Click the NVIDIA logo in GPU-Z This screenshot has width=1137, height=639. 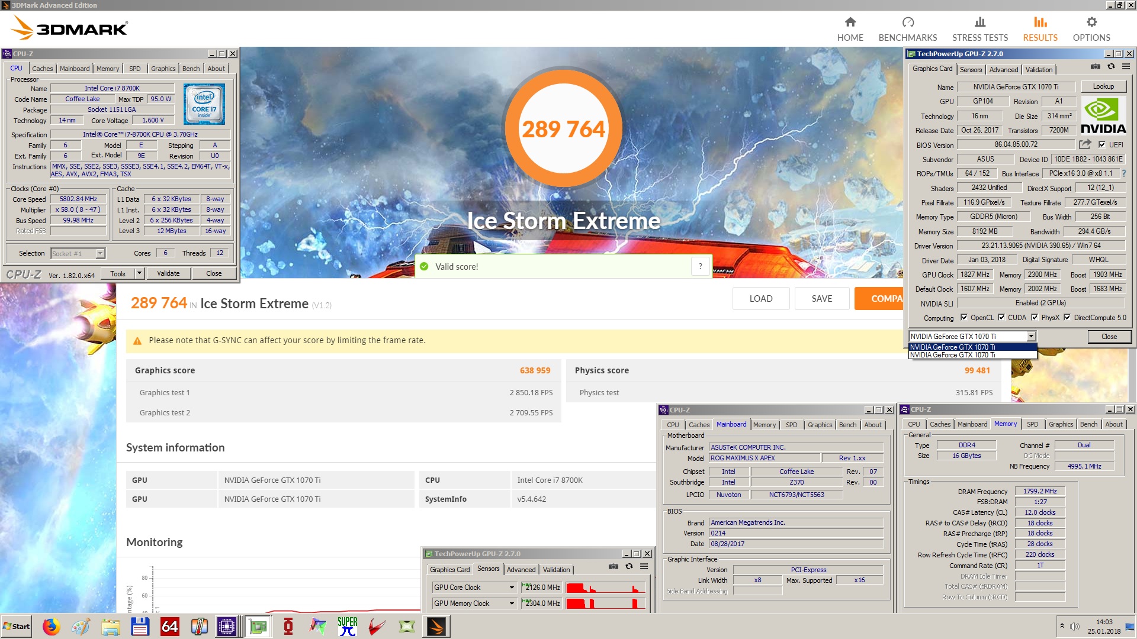point(1103,116)
